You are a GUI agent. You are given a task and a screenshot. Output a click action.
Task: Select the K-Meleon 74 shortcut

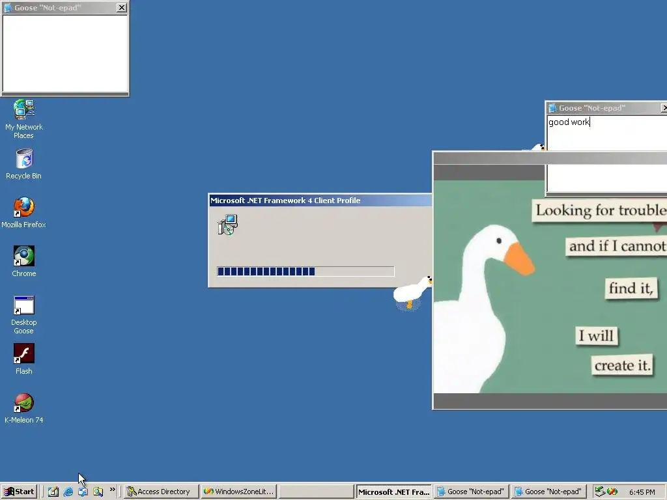pos(24,408)
